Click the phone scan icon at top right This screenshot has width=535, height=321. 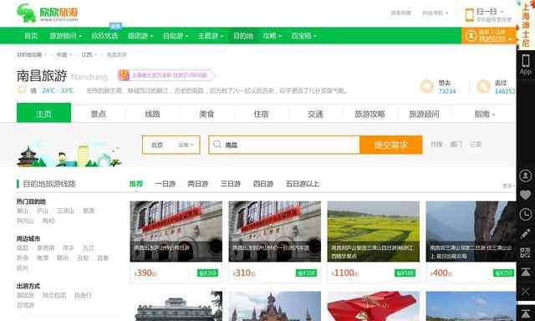(x=470, y=15)
